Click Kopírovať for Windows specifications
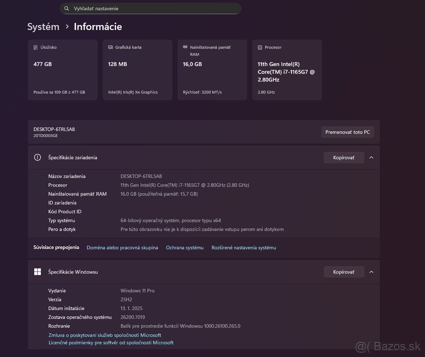Screen dimensions: 425x357 [344, 272]
